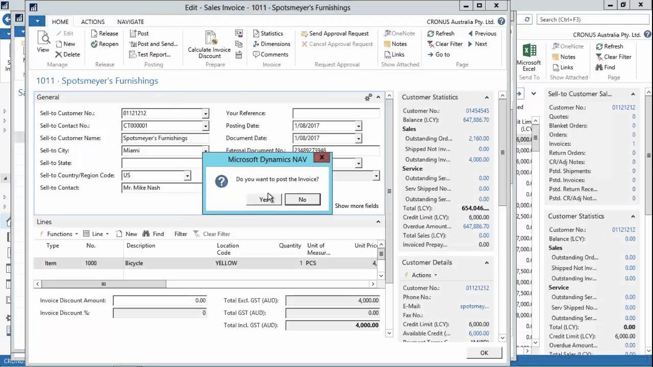Click Find in the background window ribbon
This screenshot has height=367, width=653.
(x=605, y=67)
